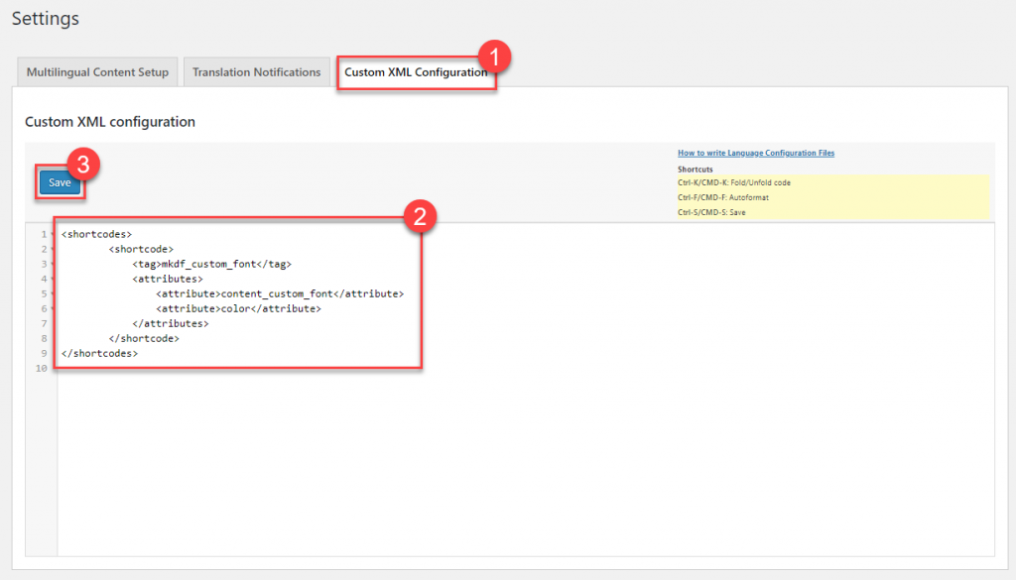The width and height of the screenshot is (1016, 580).
Task: Click the Settings page title
Action: pos(46,18)
